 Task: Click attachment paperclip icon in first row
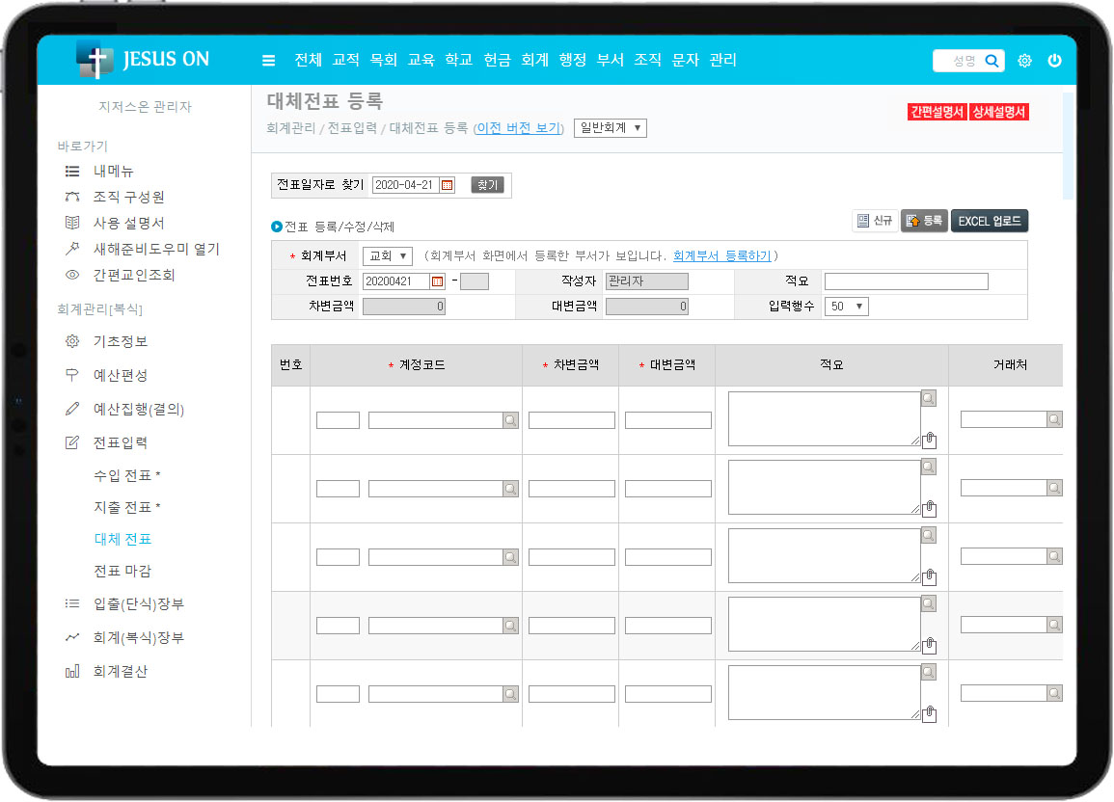(929, 441)
